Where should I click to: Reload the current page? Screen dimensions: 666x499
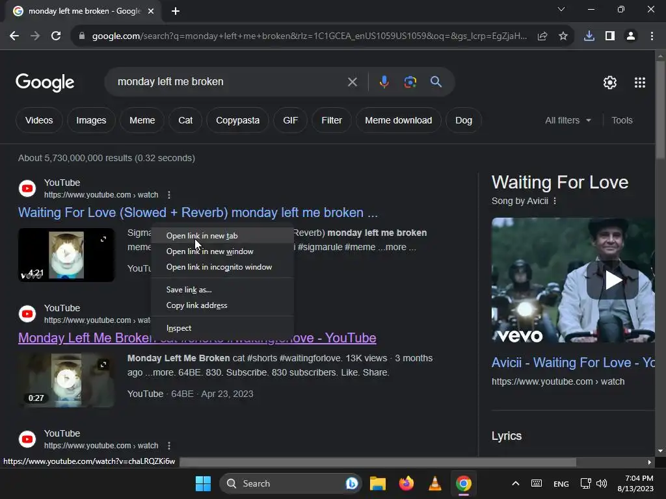tap(56, 36)
